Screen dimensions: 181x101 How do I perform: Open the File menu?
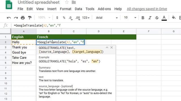click(x=20, y=9)
